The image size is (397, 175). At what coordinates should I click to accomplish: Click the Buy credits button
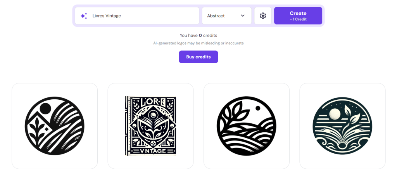pos(198,57)
